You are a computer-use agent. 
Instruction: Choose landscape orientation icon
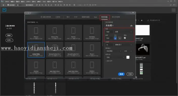tap(120, 38)
